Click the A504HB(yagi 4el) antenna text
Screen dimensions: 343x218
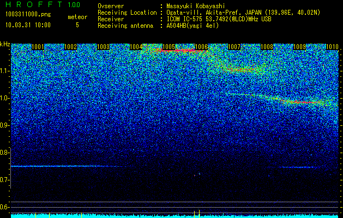click(x=192, y=26)
